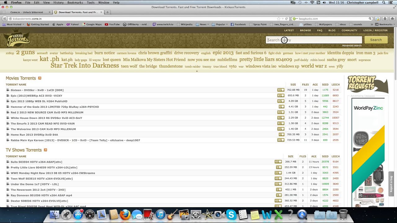Screen dimensions: 397x223
Task: Open comments badge for Suits S03E04 torrent
Action: click(278, 162)
